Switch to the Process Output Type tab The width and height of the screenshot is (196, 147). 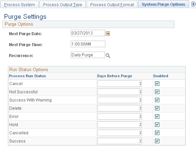(x=63, y=4)
